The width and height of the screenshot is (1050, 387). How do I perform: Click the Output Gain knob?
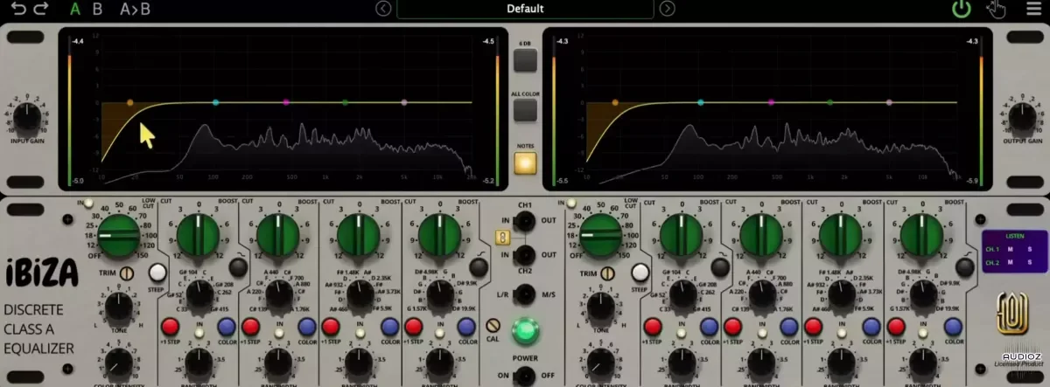tap(1021, 116)
